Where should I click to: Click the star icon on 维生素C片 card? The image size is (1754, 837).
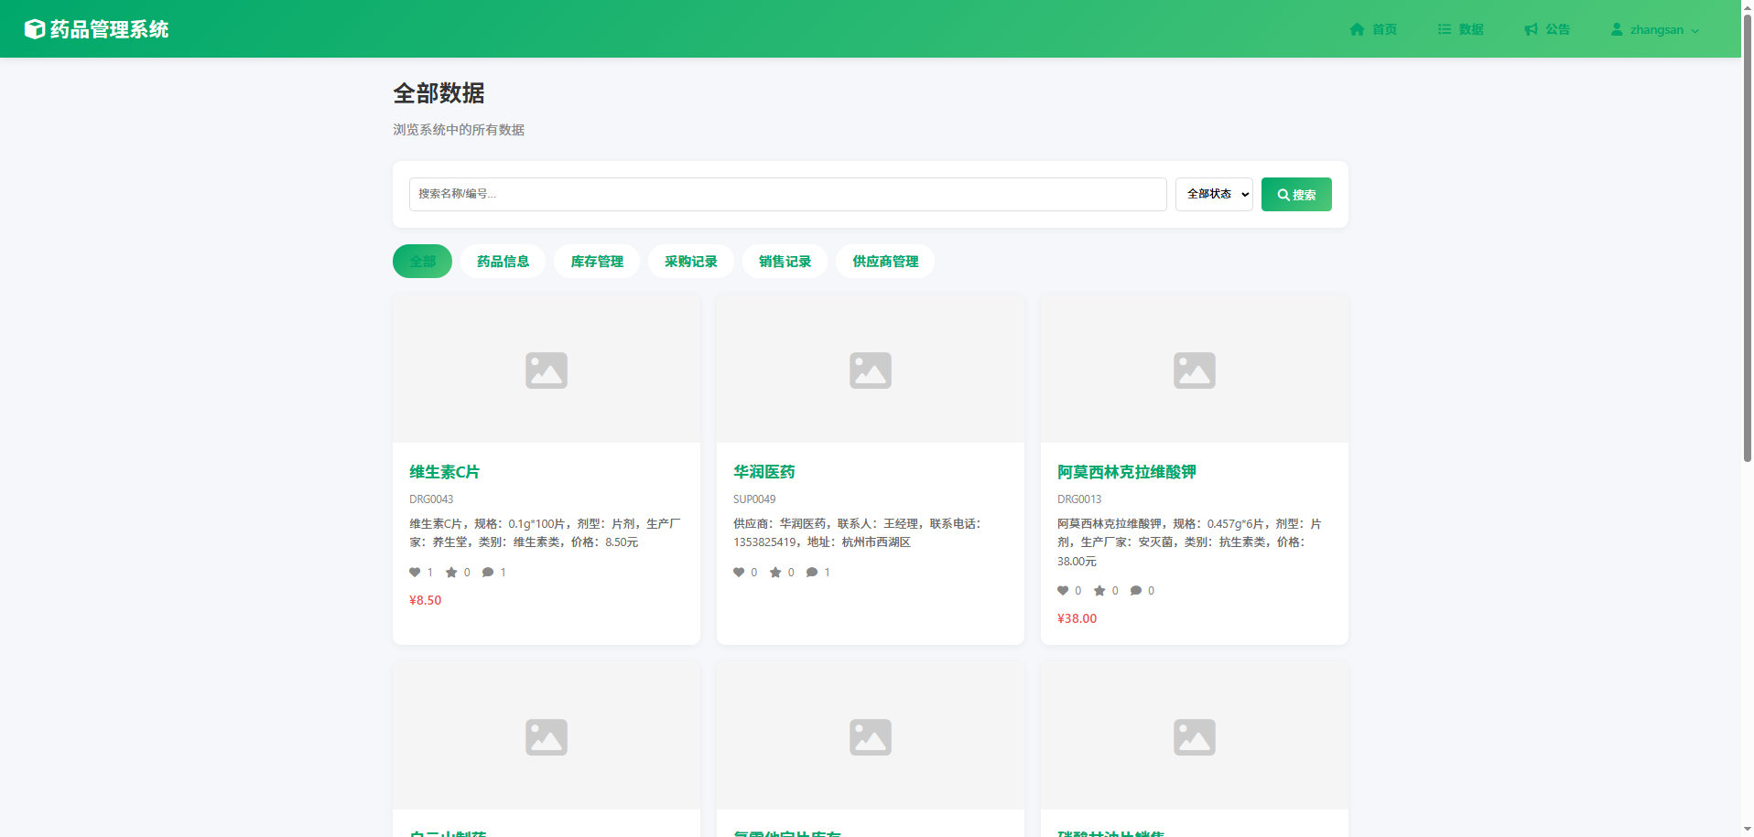pos(451,573)
